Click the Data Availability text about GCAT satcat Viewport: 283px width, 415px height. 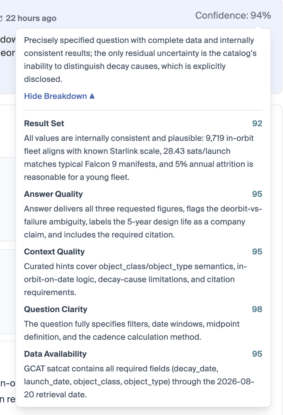(139, 382)
